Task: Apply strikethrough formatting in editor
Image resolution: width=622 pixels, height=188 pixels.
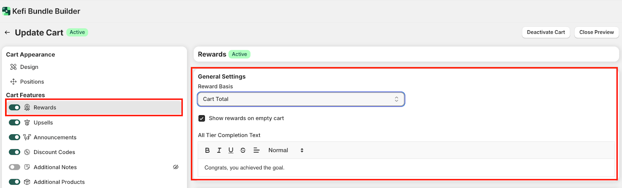Action: [x=243, y=150]
